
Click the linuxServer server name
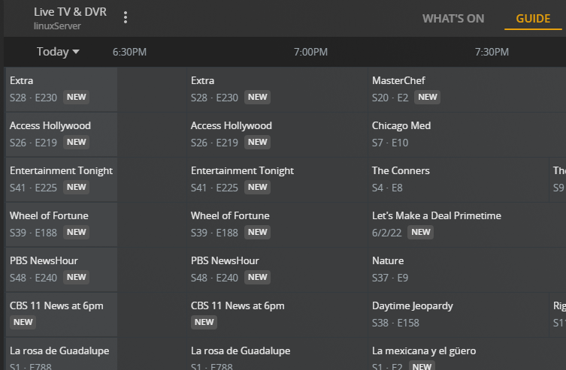[x=57, y=26]
